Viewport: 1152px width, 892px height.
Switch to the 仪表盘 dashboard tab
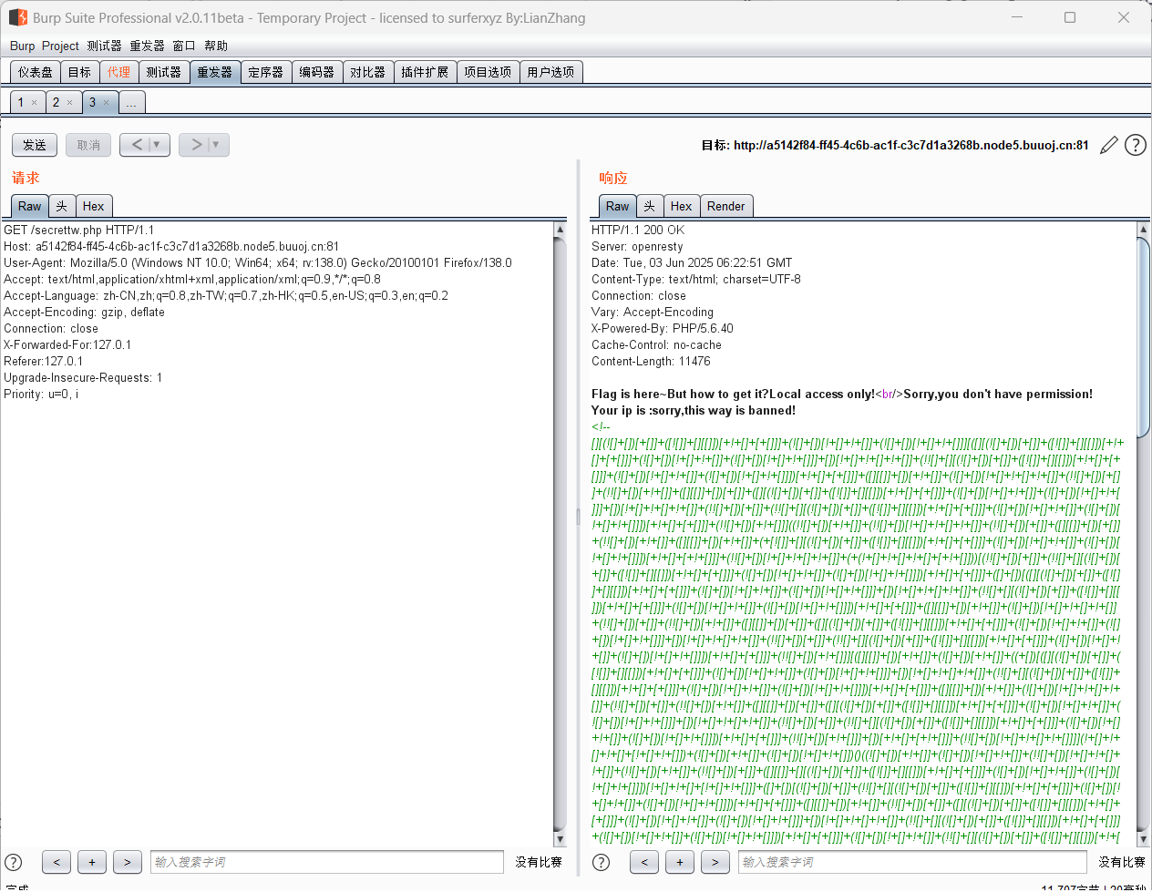coord(36,72)
